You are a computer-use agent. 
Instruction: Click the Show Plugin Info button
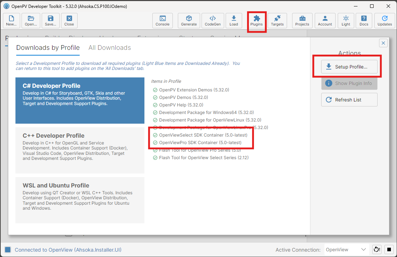click(x=350, y=83)
